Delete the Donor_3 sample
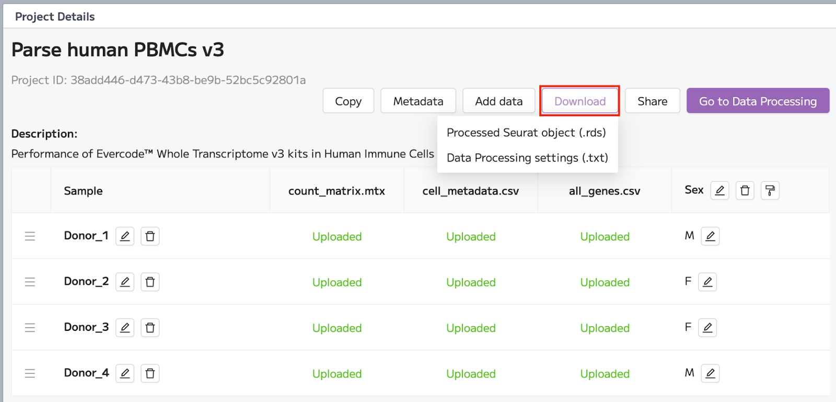The height and width of the screenshot is (402, 836). tap(150, 328)
